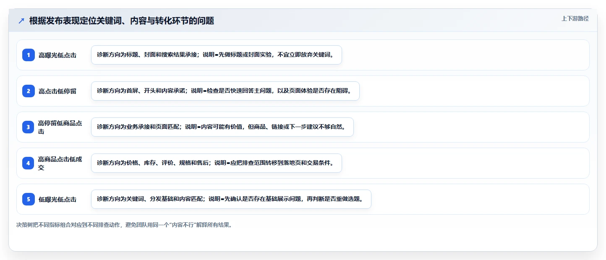Viewport: 606px width, 260px height.
Task: Select the heading 根据发布表现定位关键词、内容与转化环节的问题
Action: 122,21
